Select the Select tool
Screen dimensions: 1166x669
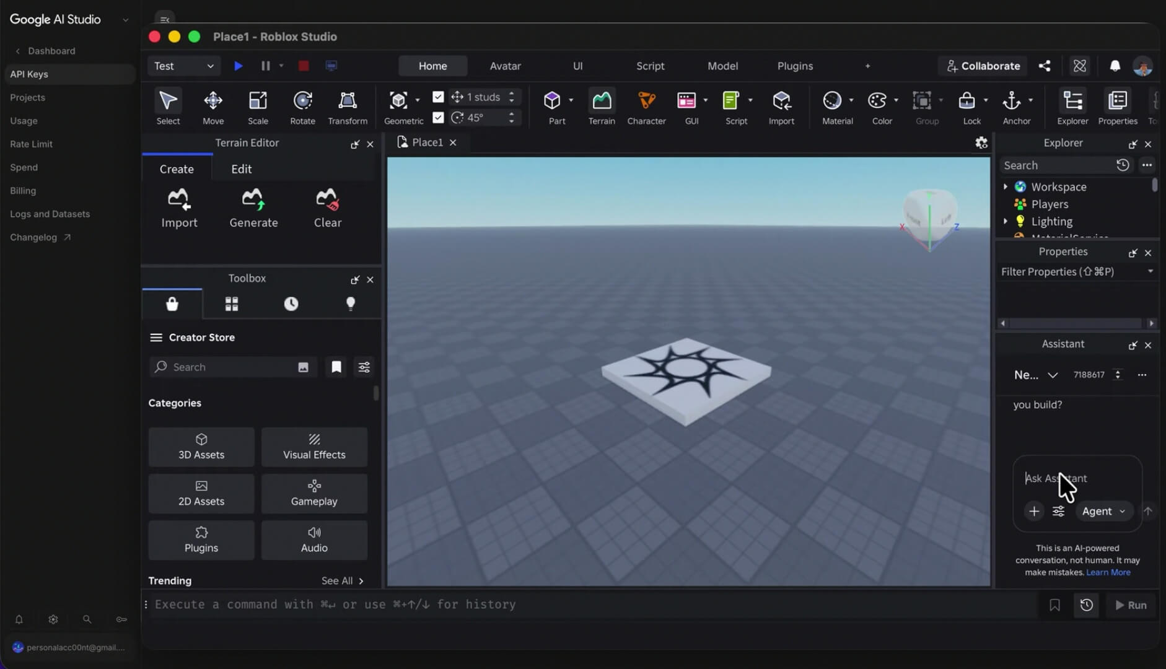pyautogui.click(x=168, y=107)
